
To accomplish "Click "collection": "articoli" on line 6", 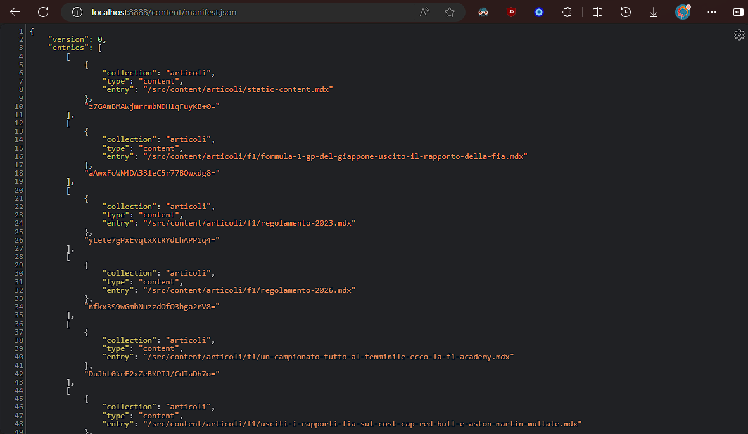I will pos(159,73).
